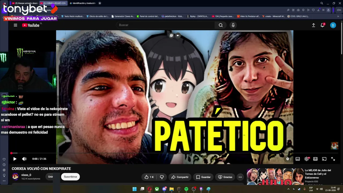The image size is (343, 193).
Task: Open 'Panel de control del...' bookmark
Action: pyautogui.click(x=148, y=16)
